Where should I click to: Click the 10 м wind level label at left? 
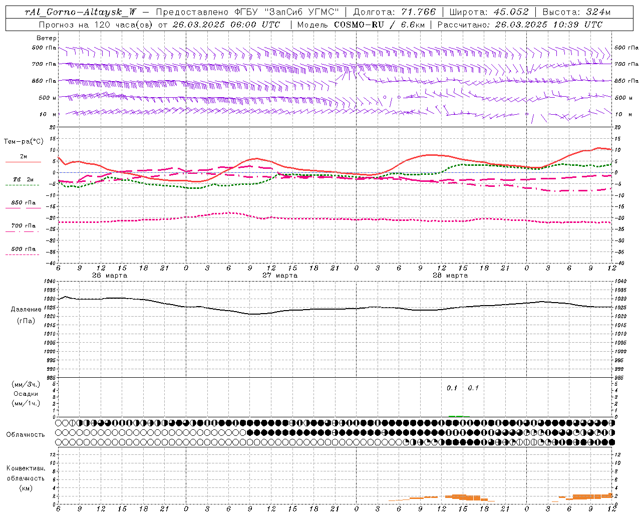(48, 114)
